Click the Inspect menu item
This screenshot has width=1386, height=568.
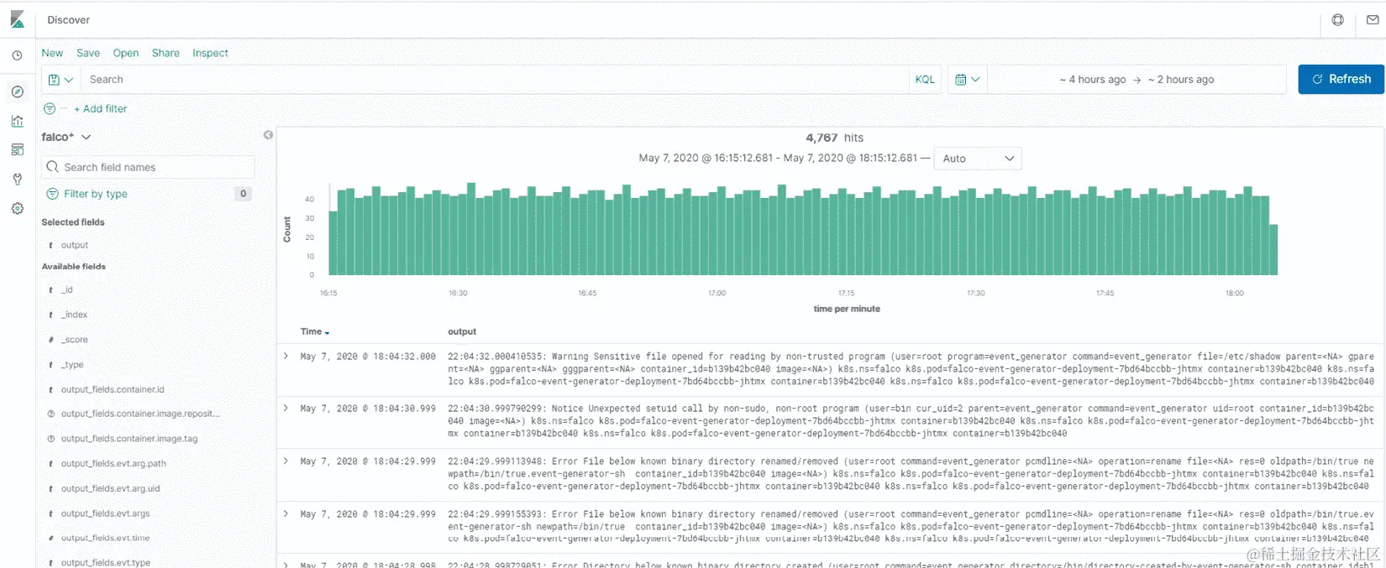click(210, 53)
